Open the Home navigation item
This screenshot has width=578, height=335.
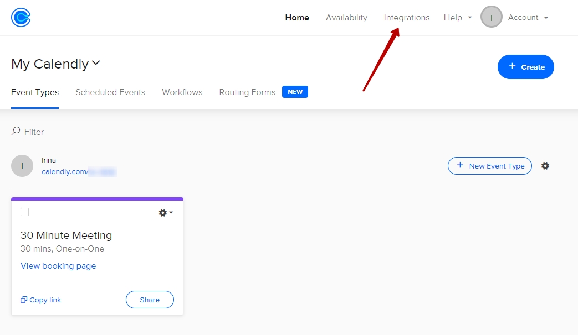tap(296, 18)
